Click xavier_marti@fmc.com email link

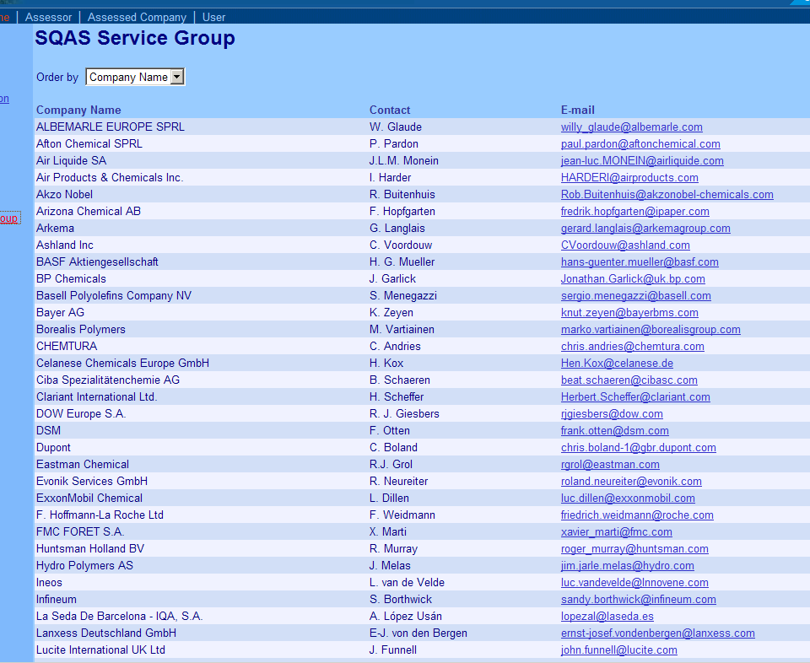click(x=616, y=532)
